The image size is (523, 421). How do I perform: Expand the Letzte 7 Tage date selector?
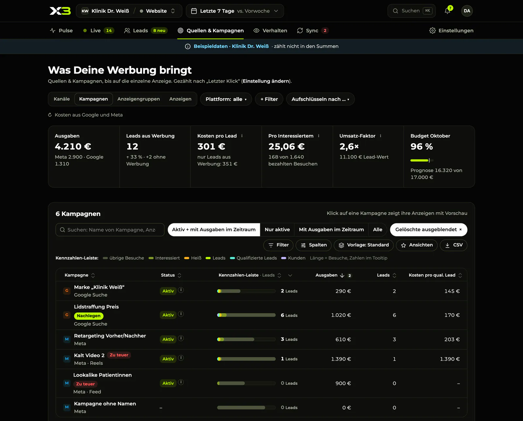tap(235, 11)
